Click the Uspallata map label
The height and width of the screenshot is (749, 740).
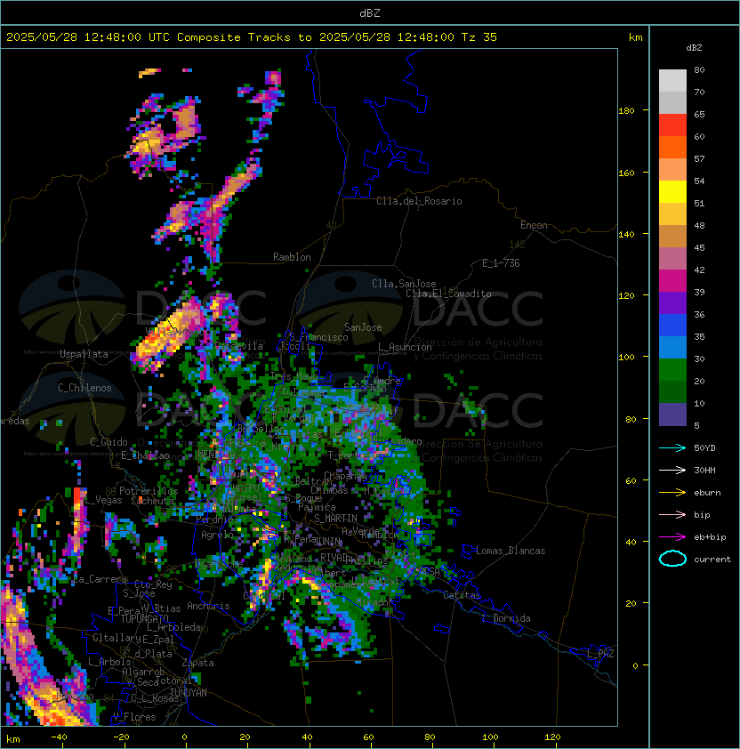coord(84,354)
